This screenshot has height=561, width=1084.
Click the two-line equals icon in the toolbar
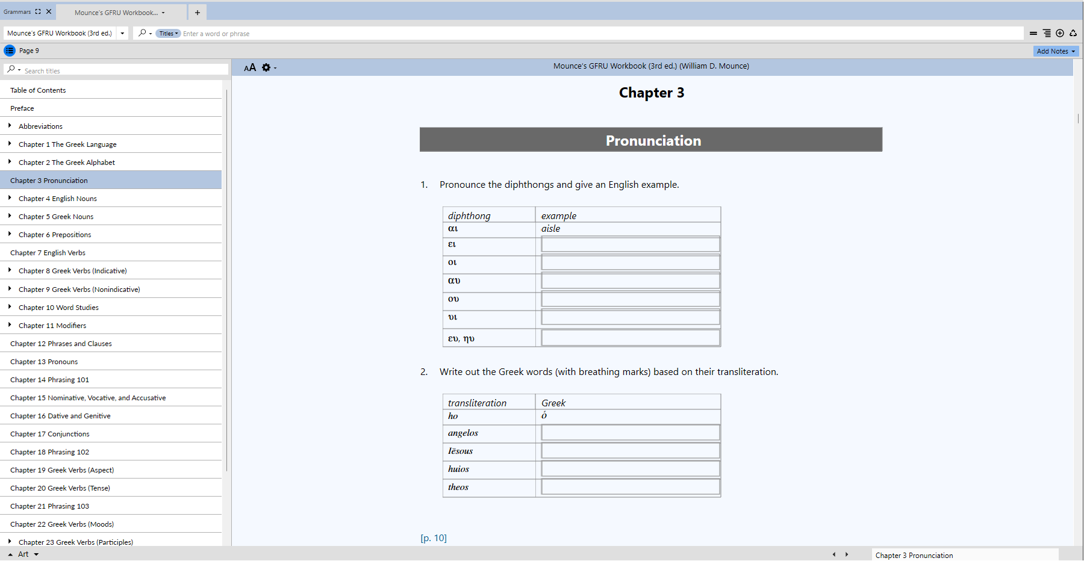[1033, 34]
